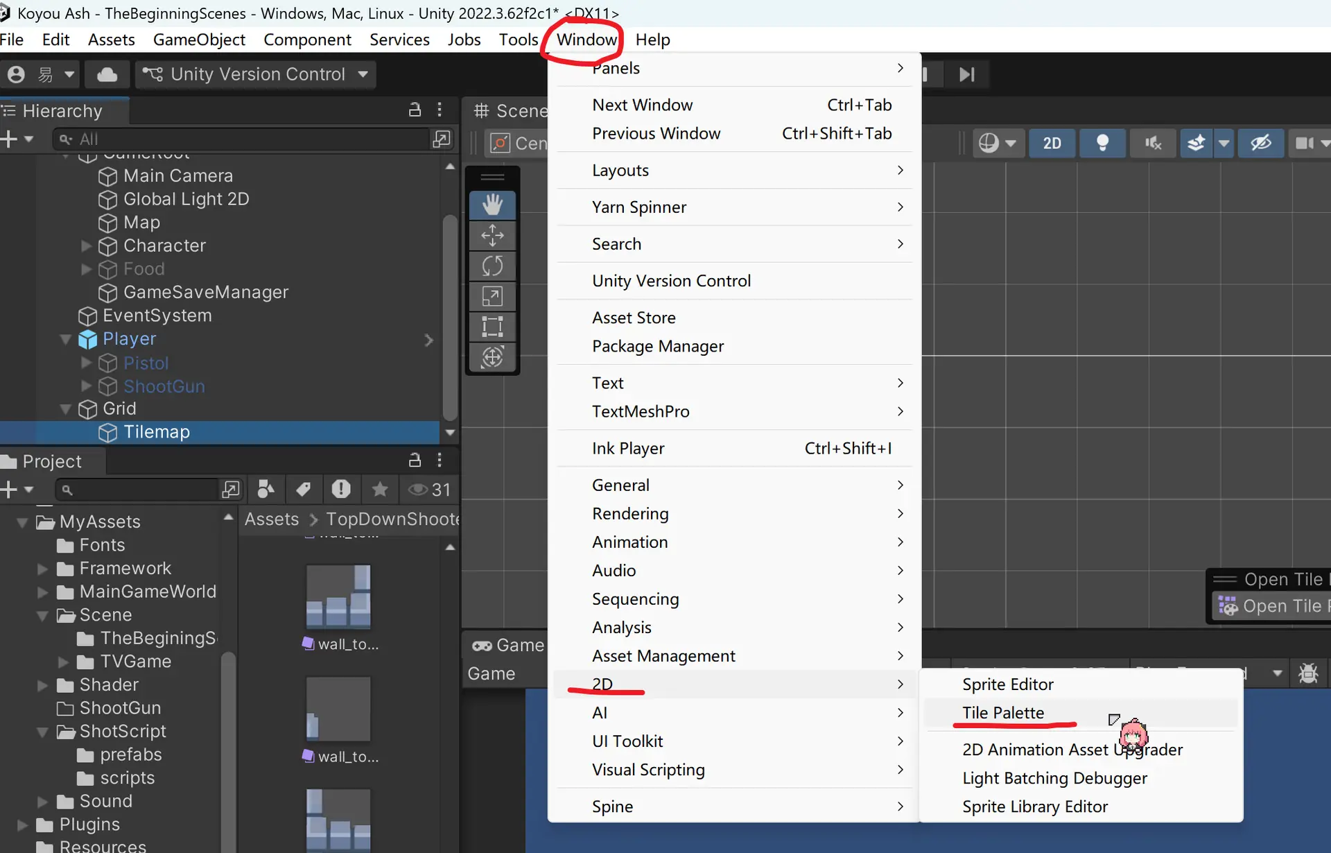Image resolution: width=1331 pixels, height=853 pixels.
Task: Lock the Project panel
Action: tap(415, 460)
